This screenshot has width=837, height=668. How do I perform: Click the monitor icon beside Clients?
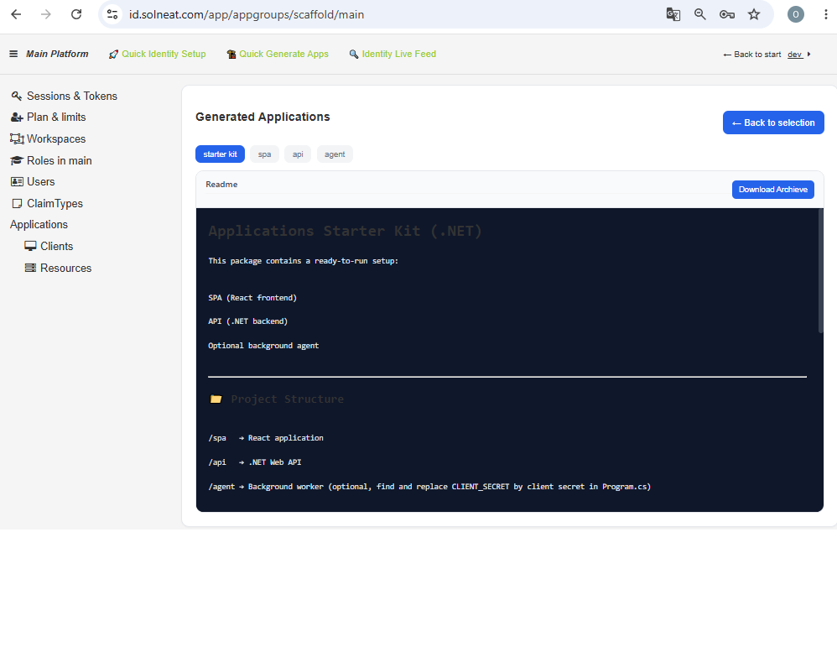point(30,246)
